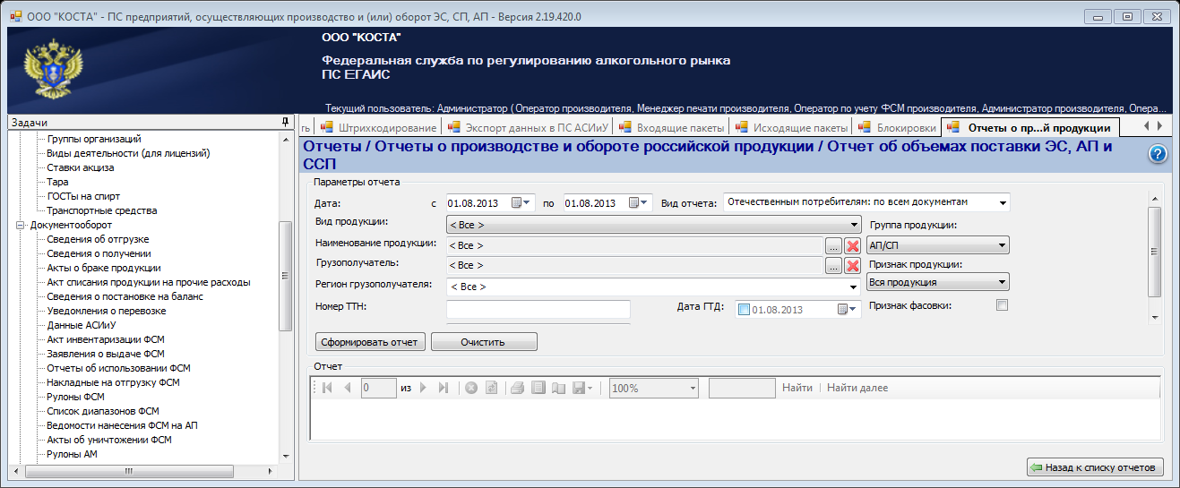
Task: Select ГОСТы на спирт tree item
Action: [x=83, y=196]
